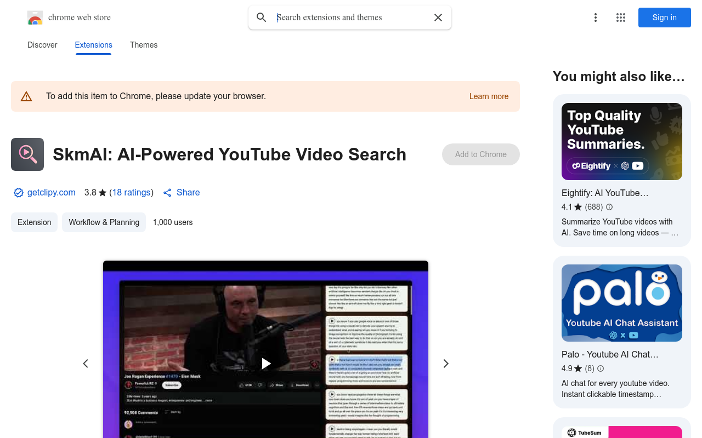The image size is (702, 438).
Task: Click the Chrome Web Store logo
Action: pyautogui.click(x=35, y=17)
